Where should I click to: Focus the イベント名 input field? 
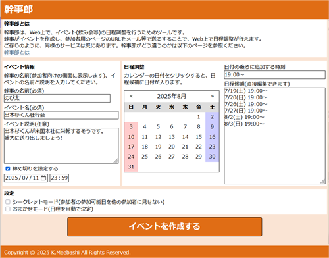coord(61,115)
